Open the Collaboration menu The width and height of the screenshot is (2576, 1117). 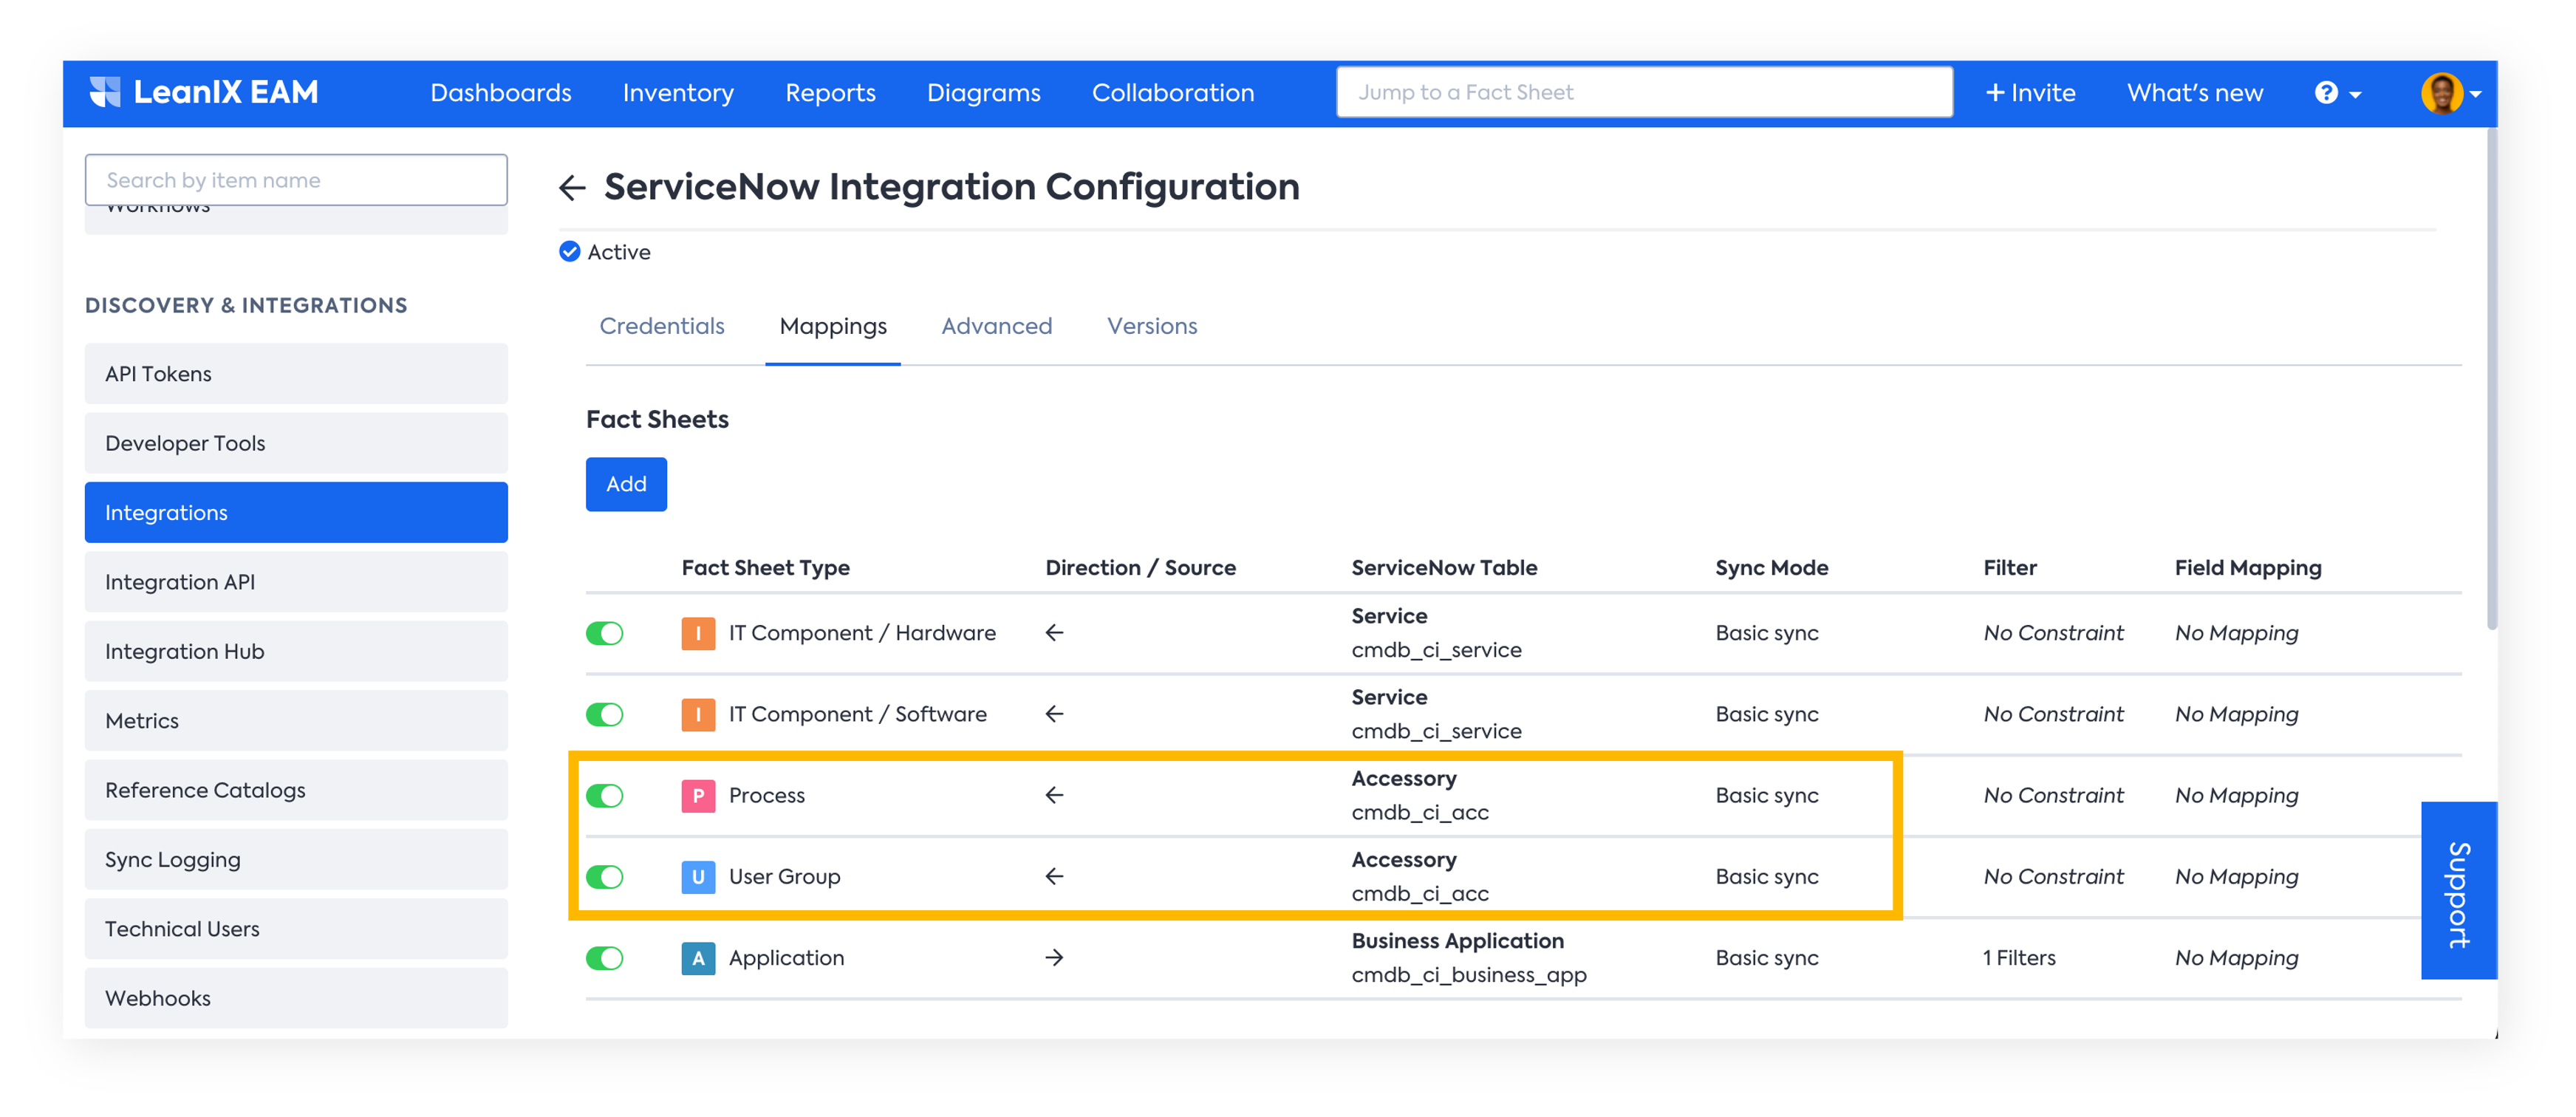(1173, 93)
